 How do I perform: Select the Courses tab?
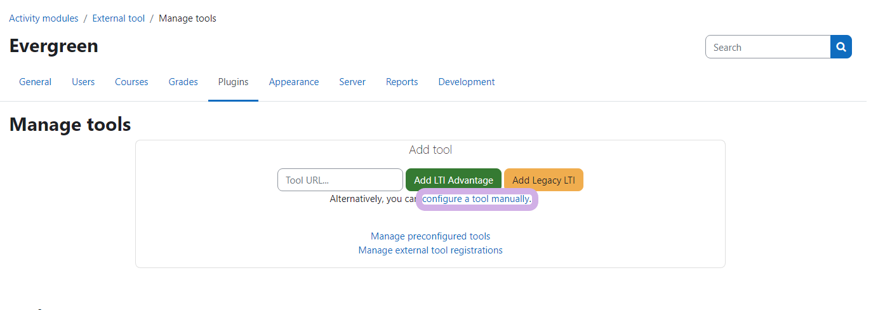click(131, 82)
